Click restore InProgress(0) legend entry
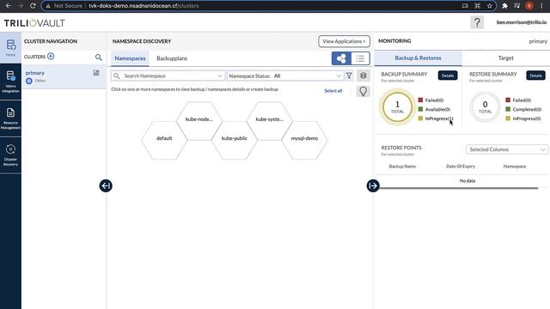Image resolution: width=550 pixels, height=309 pixels. [x=523, y=118]
